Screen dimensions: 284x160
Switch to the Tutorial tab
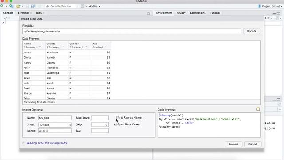[x=215, y=13]
